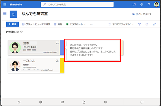Viewport: 161px width, 106px height.
Task: Click the list search box
Action: (x=77, y=4)
